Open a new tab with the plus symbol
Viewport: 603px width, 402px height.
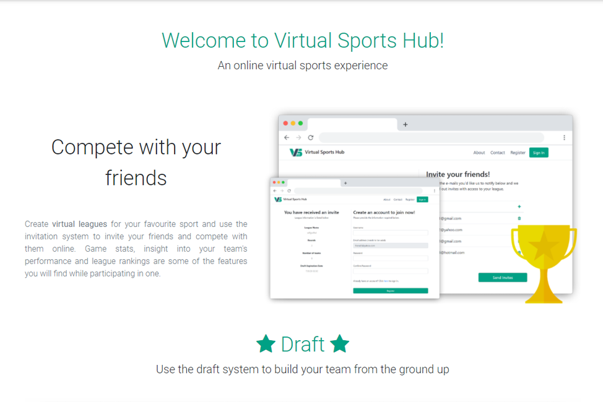click(x=406, y=124)
